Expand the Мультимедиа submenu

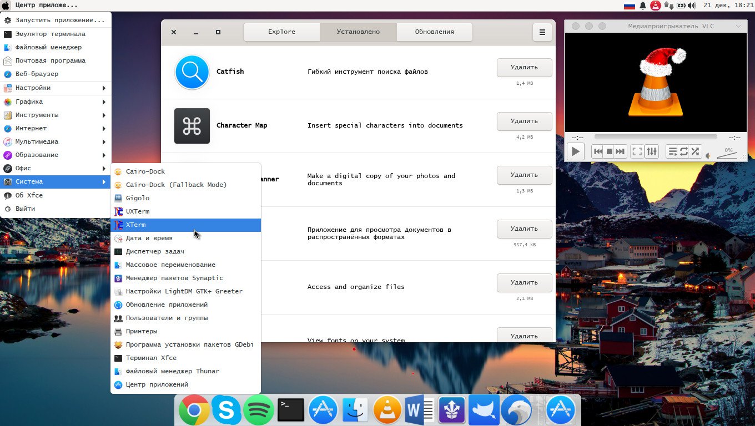(x=56, y=141)
